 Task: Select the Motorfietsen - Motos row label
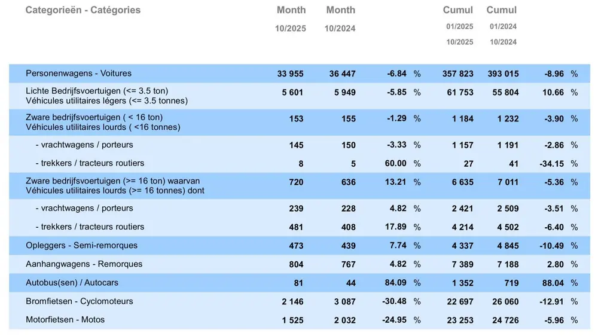coord(65,320)
